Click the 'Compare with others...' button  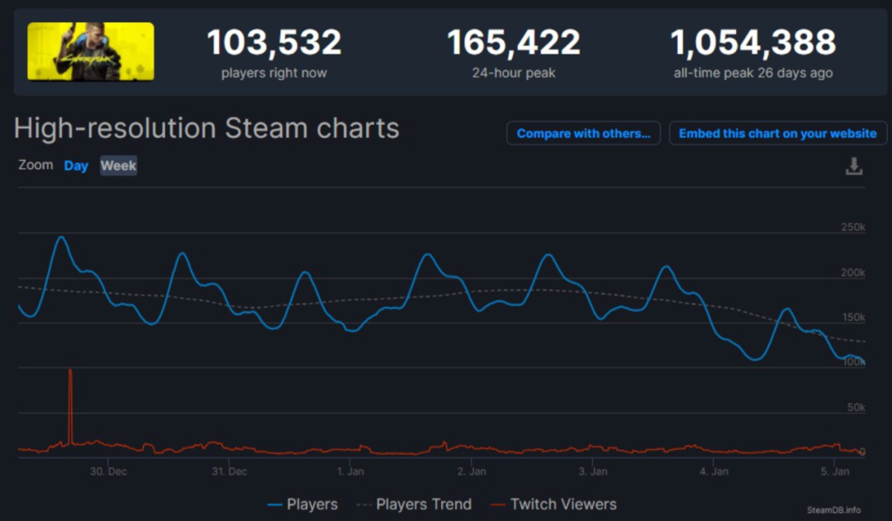pos(583,134)
